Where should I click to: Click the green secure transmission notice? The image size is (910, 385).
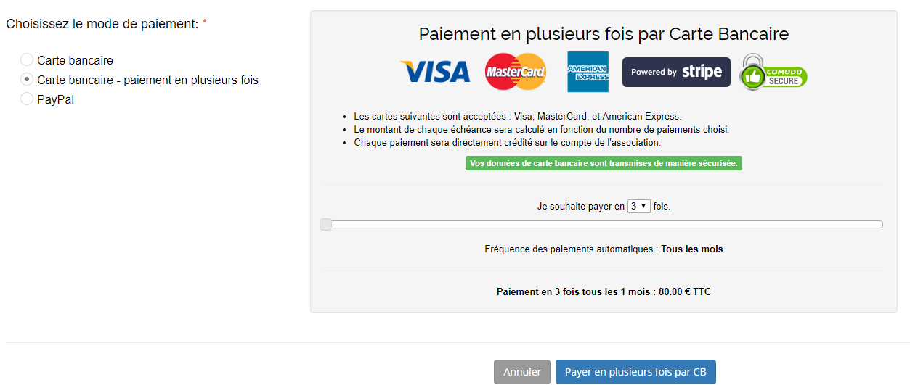click(x=604, y=163)
